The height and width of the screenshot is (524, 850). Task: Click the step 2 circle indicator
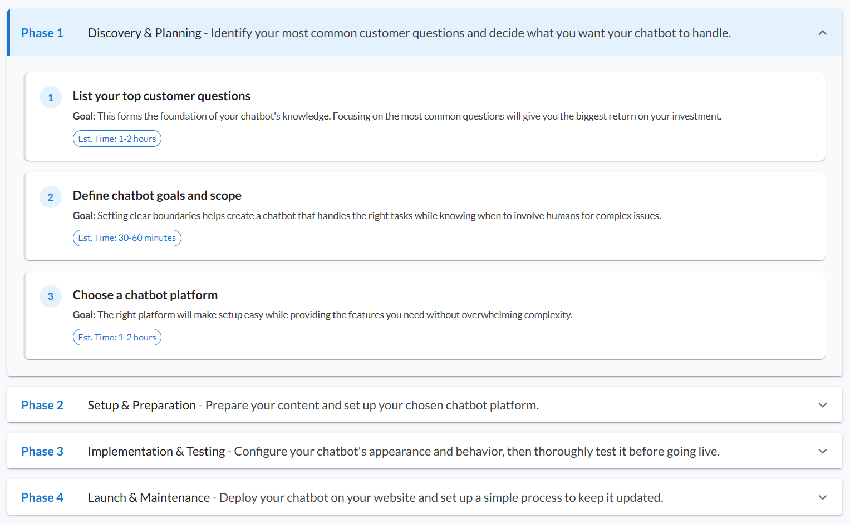pyautogui.click(x=51, y=197)
